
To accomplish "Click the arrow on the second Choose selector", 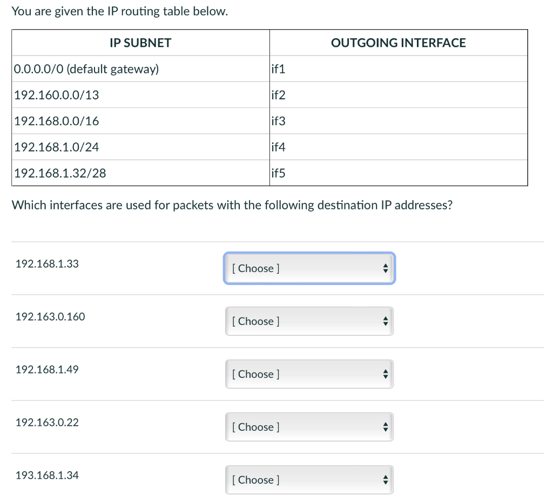I will 385,321.
